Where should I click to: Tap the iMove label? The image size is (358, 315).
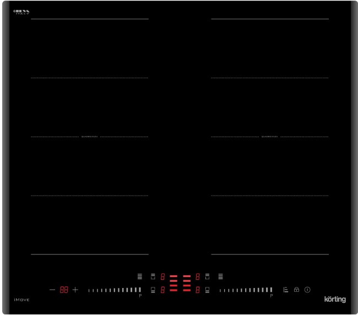(x=21, y=300)
